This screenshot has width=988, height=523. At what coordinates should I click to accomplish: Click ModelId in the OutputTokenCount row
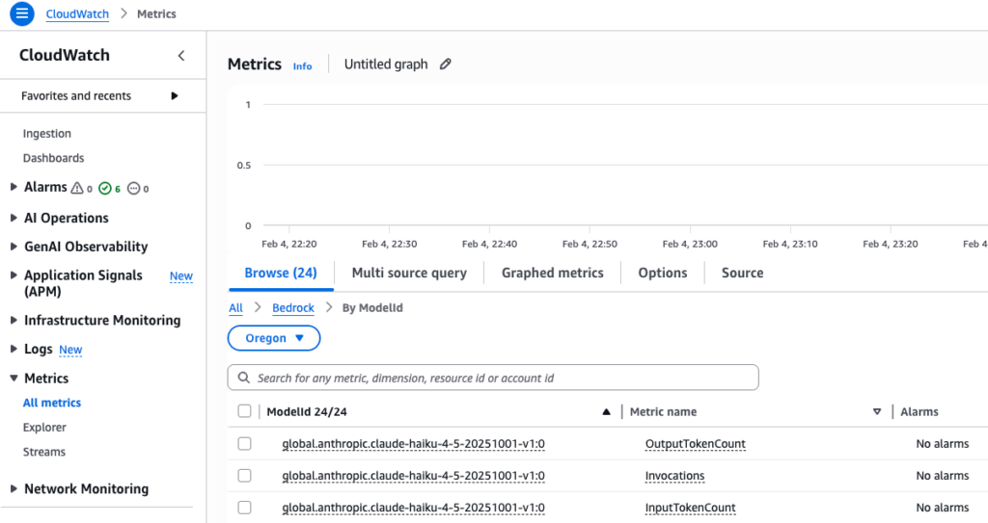click(x=413, y=444)
